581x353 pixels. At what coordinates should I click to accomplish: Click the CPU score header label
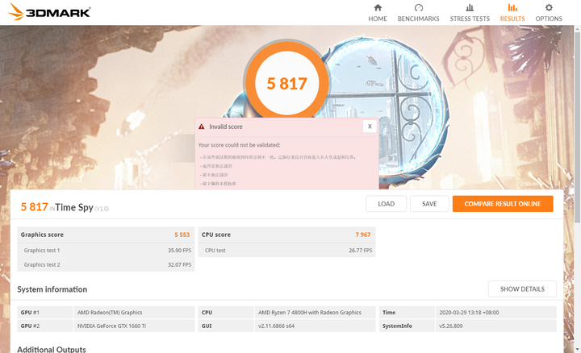[216, 235]
